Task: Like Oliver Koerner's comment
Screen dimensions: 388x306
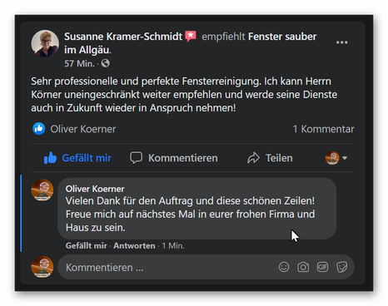Action: click(x=87, y=245)
